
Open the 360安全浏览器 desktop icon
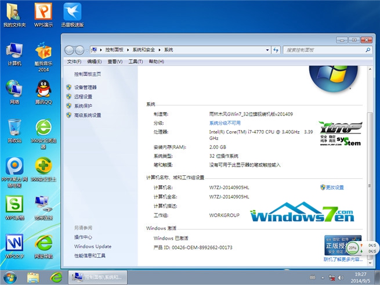pyautogui.click(x=43, y=129)
